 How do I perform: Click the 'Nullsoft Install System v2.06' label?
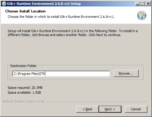pyautogui.click(x=24, y=102)
